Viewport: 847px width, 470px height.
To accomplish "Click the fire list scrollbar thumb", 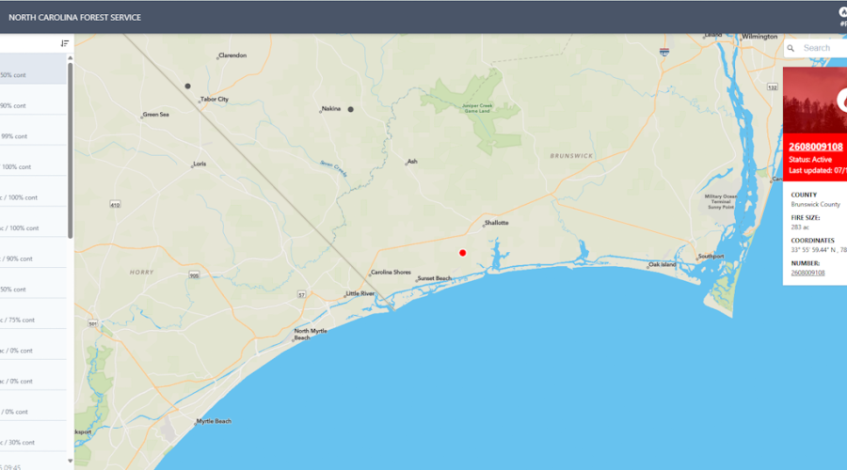I will [x=71, y=150].
